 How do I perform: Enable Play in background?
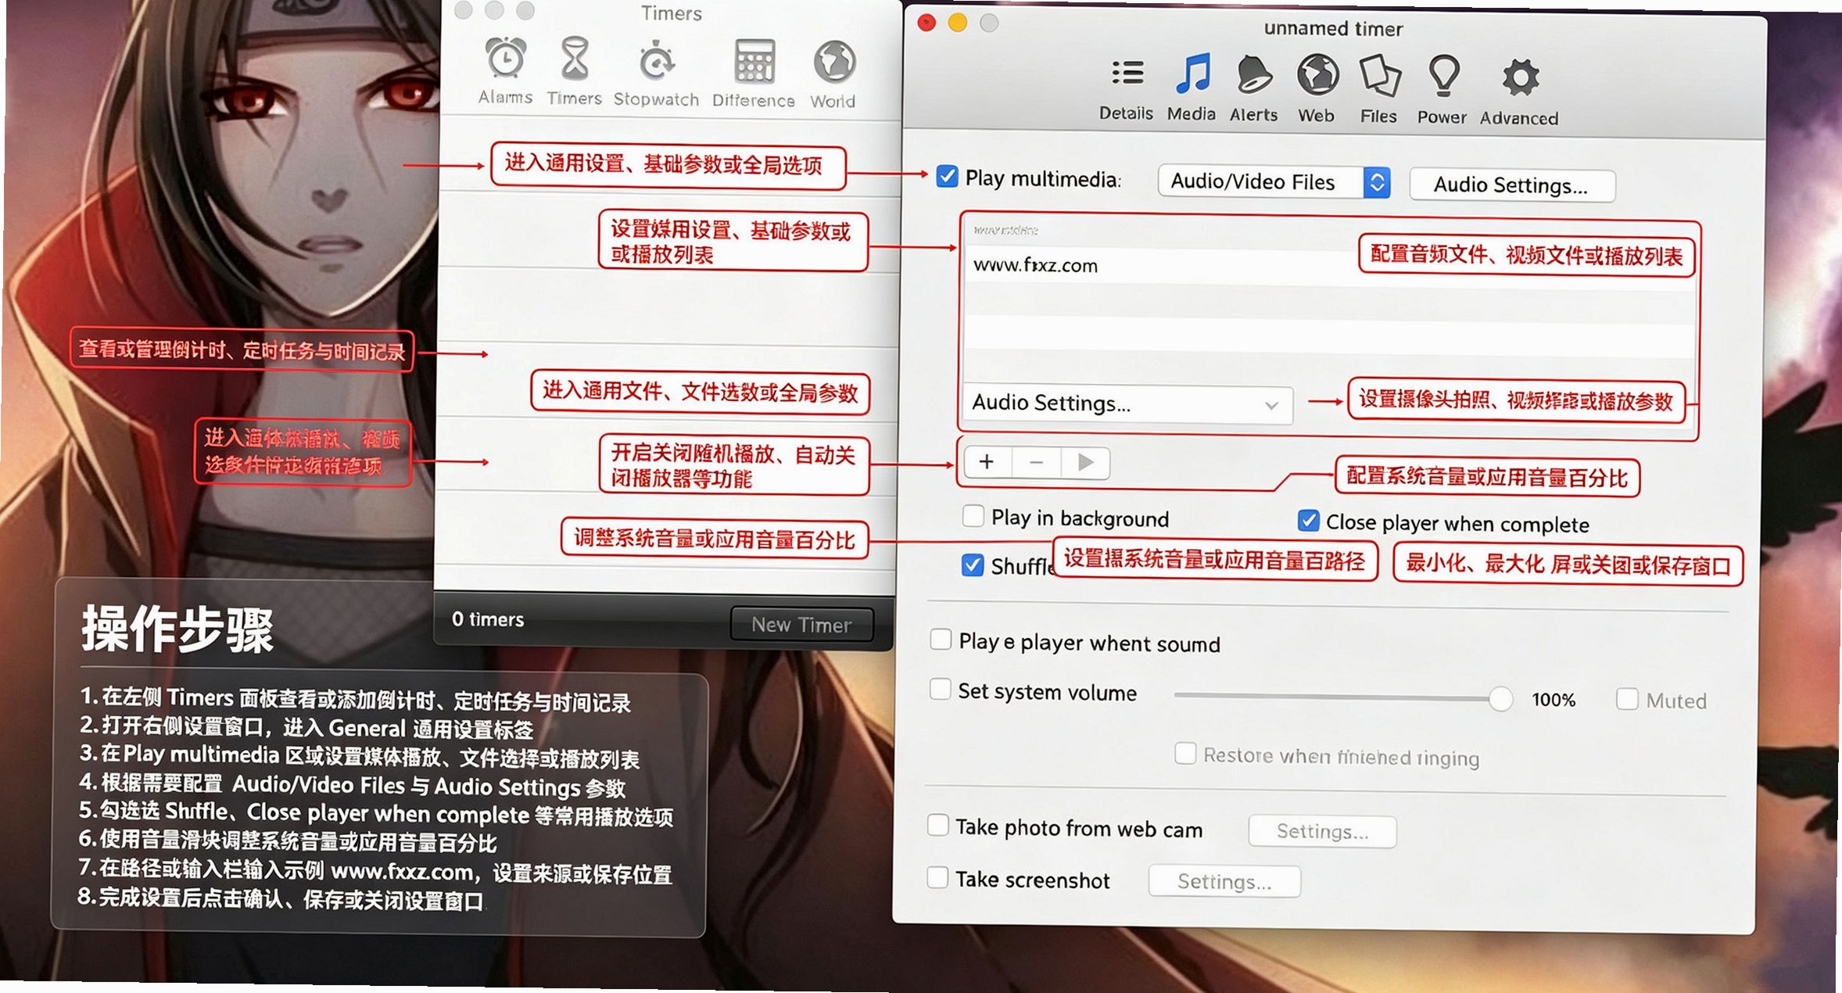[973, 516]
